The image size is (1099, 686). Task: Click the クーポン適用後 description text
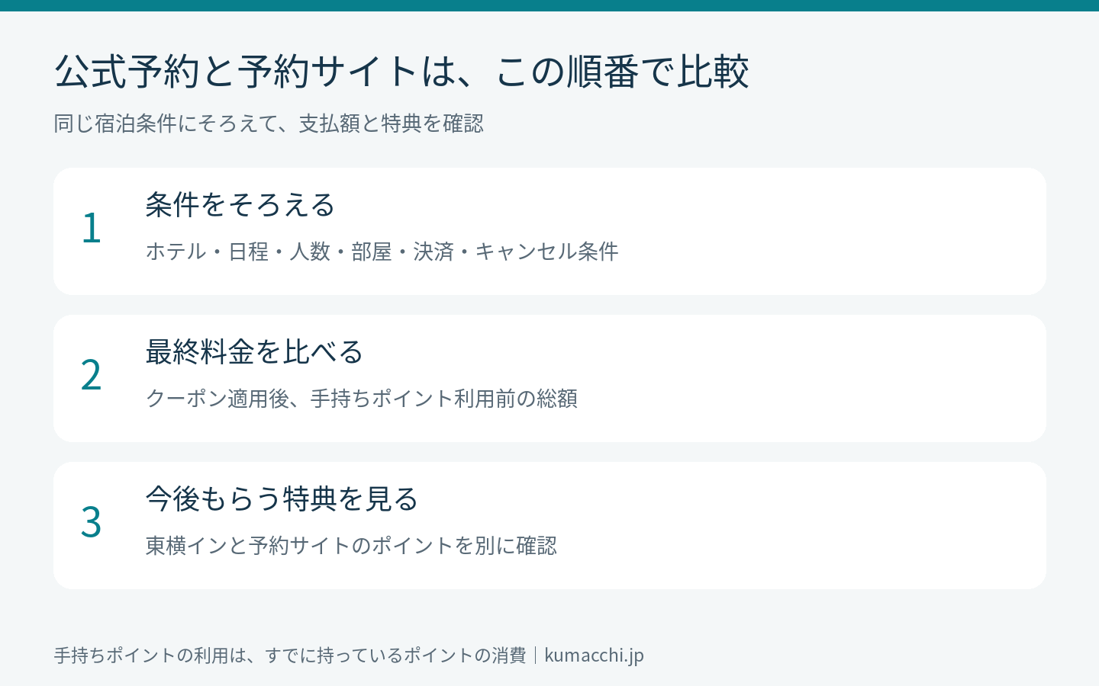coord(361,399)
